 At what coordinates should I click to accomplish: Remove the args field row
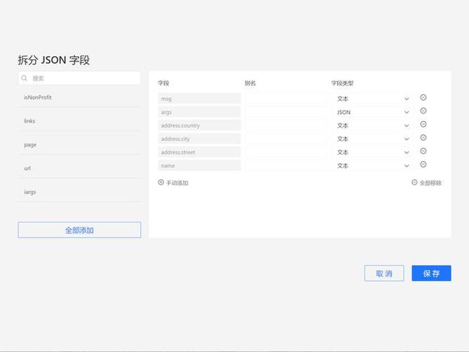click(x=423, y=111)
